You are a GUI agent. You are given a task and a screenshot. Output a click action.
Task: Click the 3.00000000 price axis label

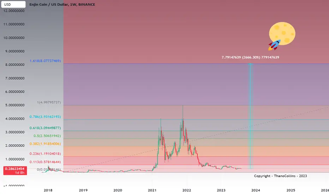[x=15, y=132]
